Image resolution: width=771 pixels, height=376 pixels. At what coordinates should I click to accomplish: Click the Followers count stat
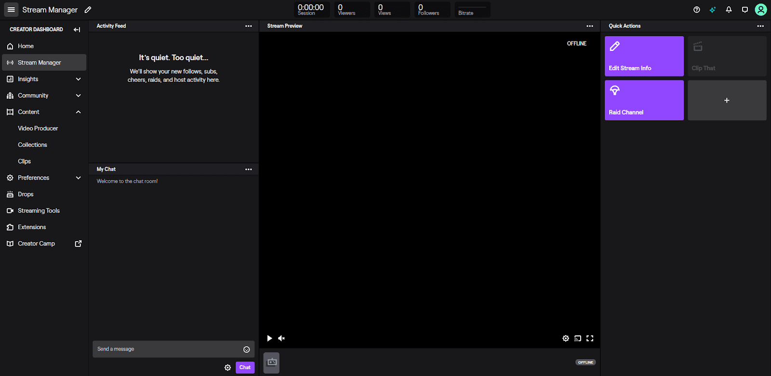432,10
